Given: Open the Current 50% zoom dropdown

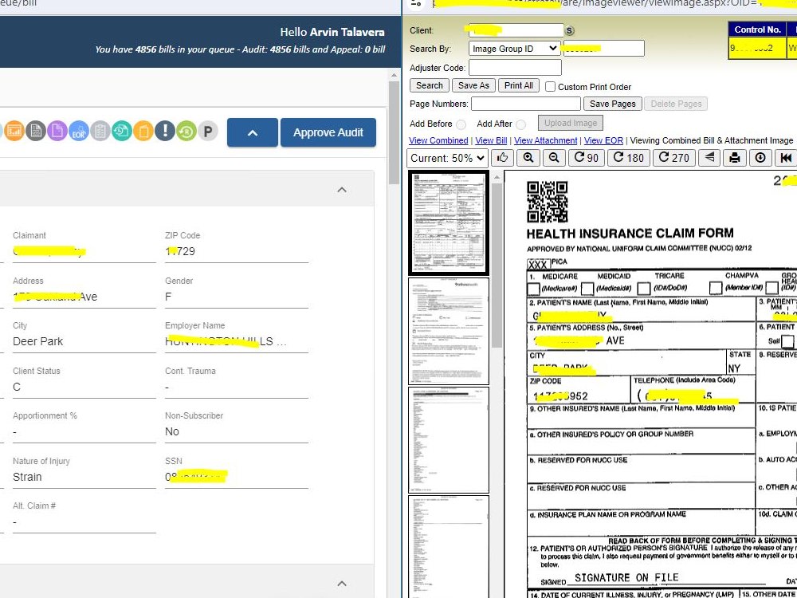Looking at the screenshot, I should [x=447, y=158].
